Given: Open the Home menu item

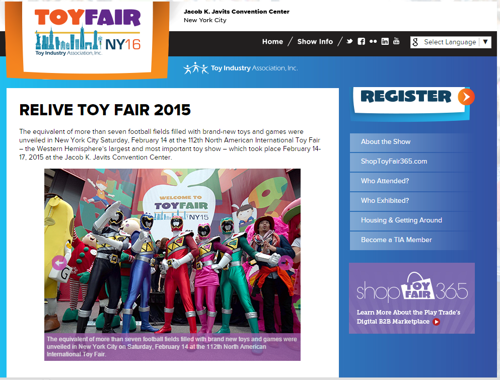Looking at the screenshot, I should (x=272, y=42).
